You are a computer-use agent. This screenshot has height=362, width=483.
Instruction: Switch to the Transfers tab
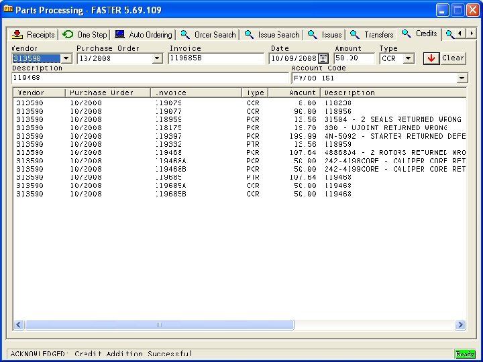(x=372, y=34)
